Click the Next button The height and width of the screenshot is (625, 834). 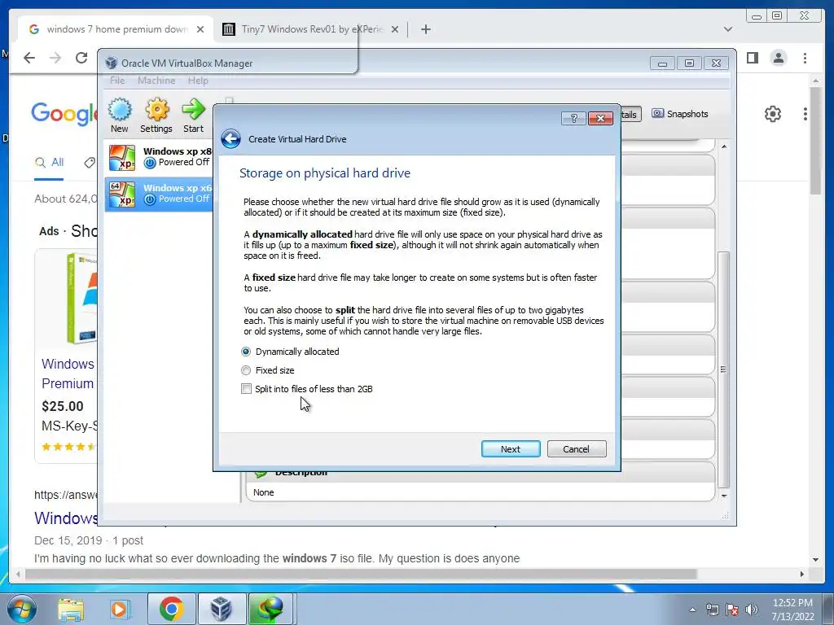pyautogui.click(x=511, y=449)
